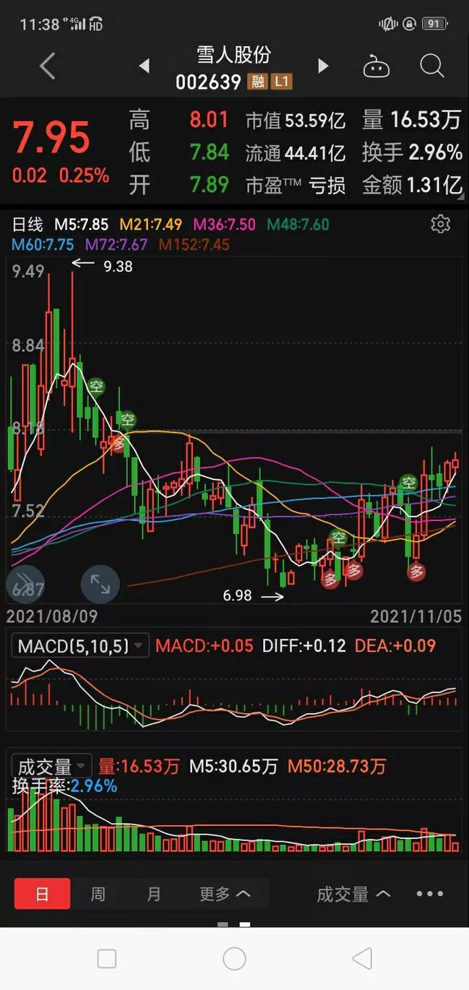
Task: Tap the 流通 44.41亿 value
Action: (295, 152)
